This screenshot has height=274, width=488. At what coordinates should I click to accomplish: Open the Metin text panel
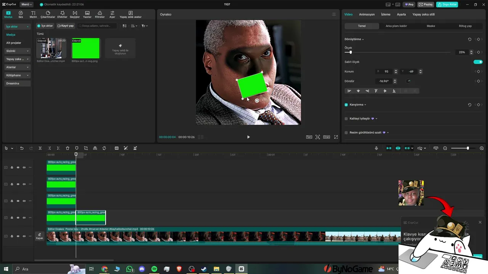[x=33, y=14]
